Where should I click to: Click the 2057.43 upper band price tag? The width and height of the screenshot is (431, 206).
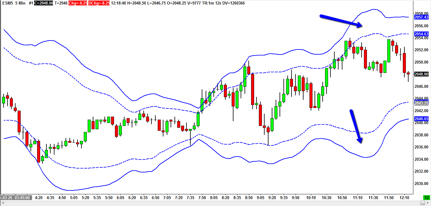421,17
